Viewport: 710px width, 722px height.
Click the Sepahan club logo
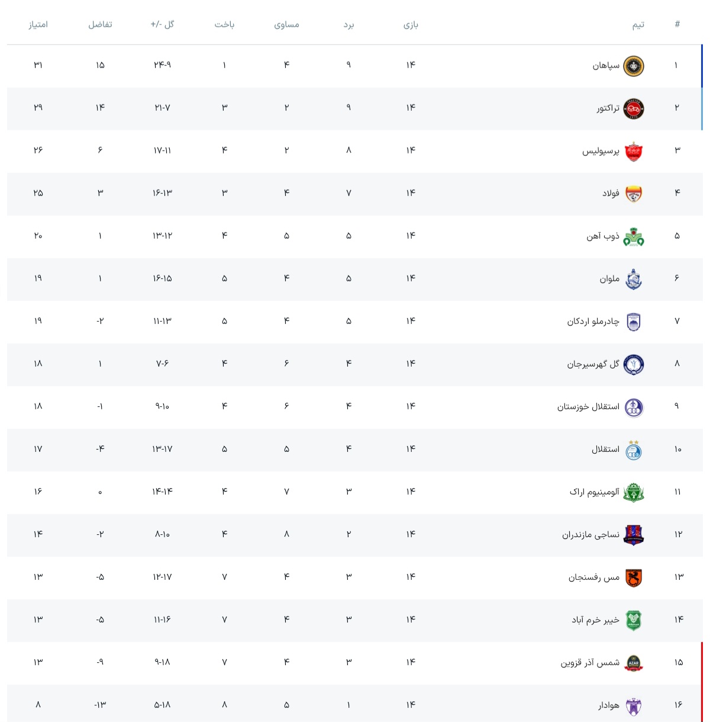634,66
